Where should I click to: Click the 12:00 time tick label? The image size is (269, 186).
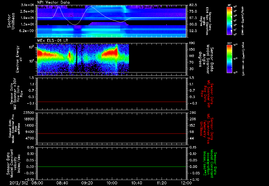[x=186, y=183]
